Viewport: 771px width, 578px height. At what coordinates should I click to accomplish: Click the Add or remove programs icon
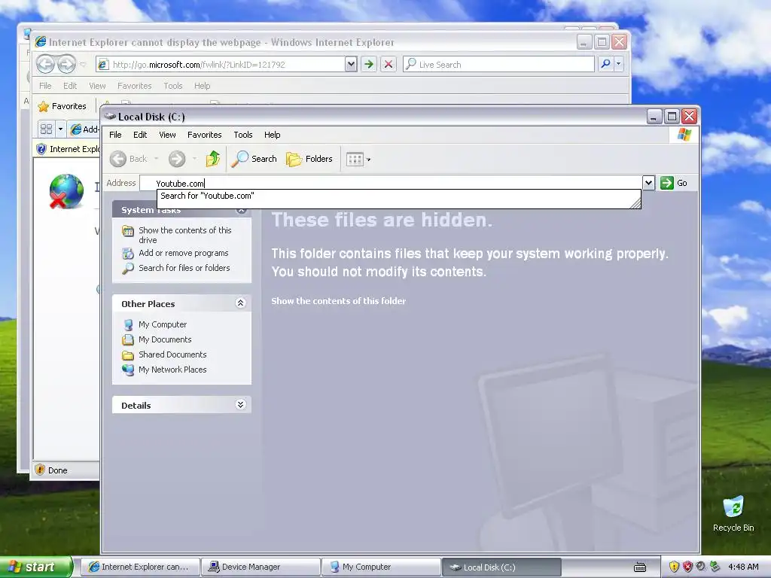coord(128,254)
